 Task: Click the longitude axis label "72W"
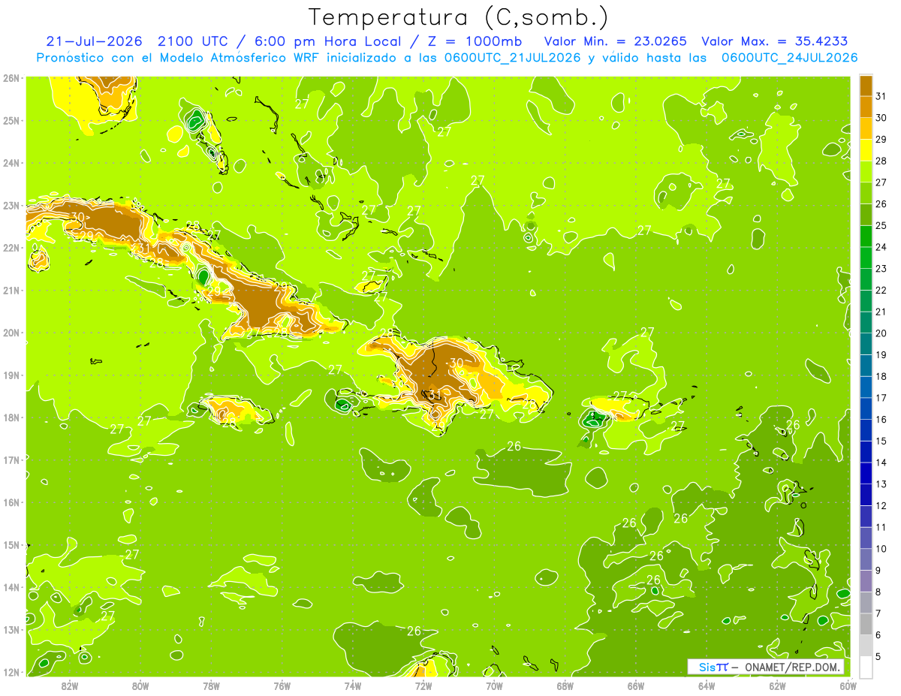[x=423, y=685]
